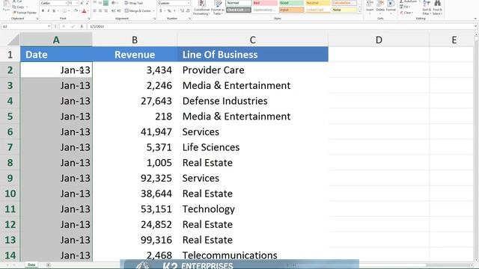This screenshot has height=269, width=479.
Task: Open Format as Table gallery
Action: click(x=217, y=8)
